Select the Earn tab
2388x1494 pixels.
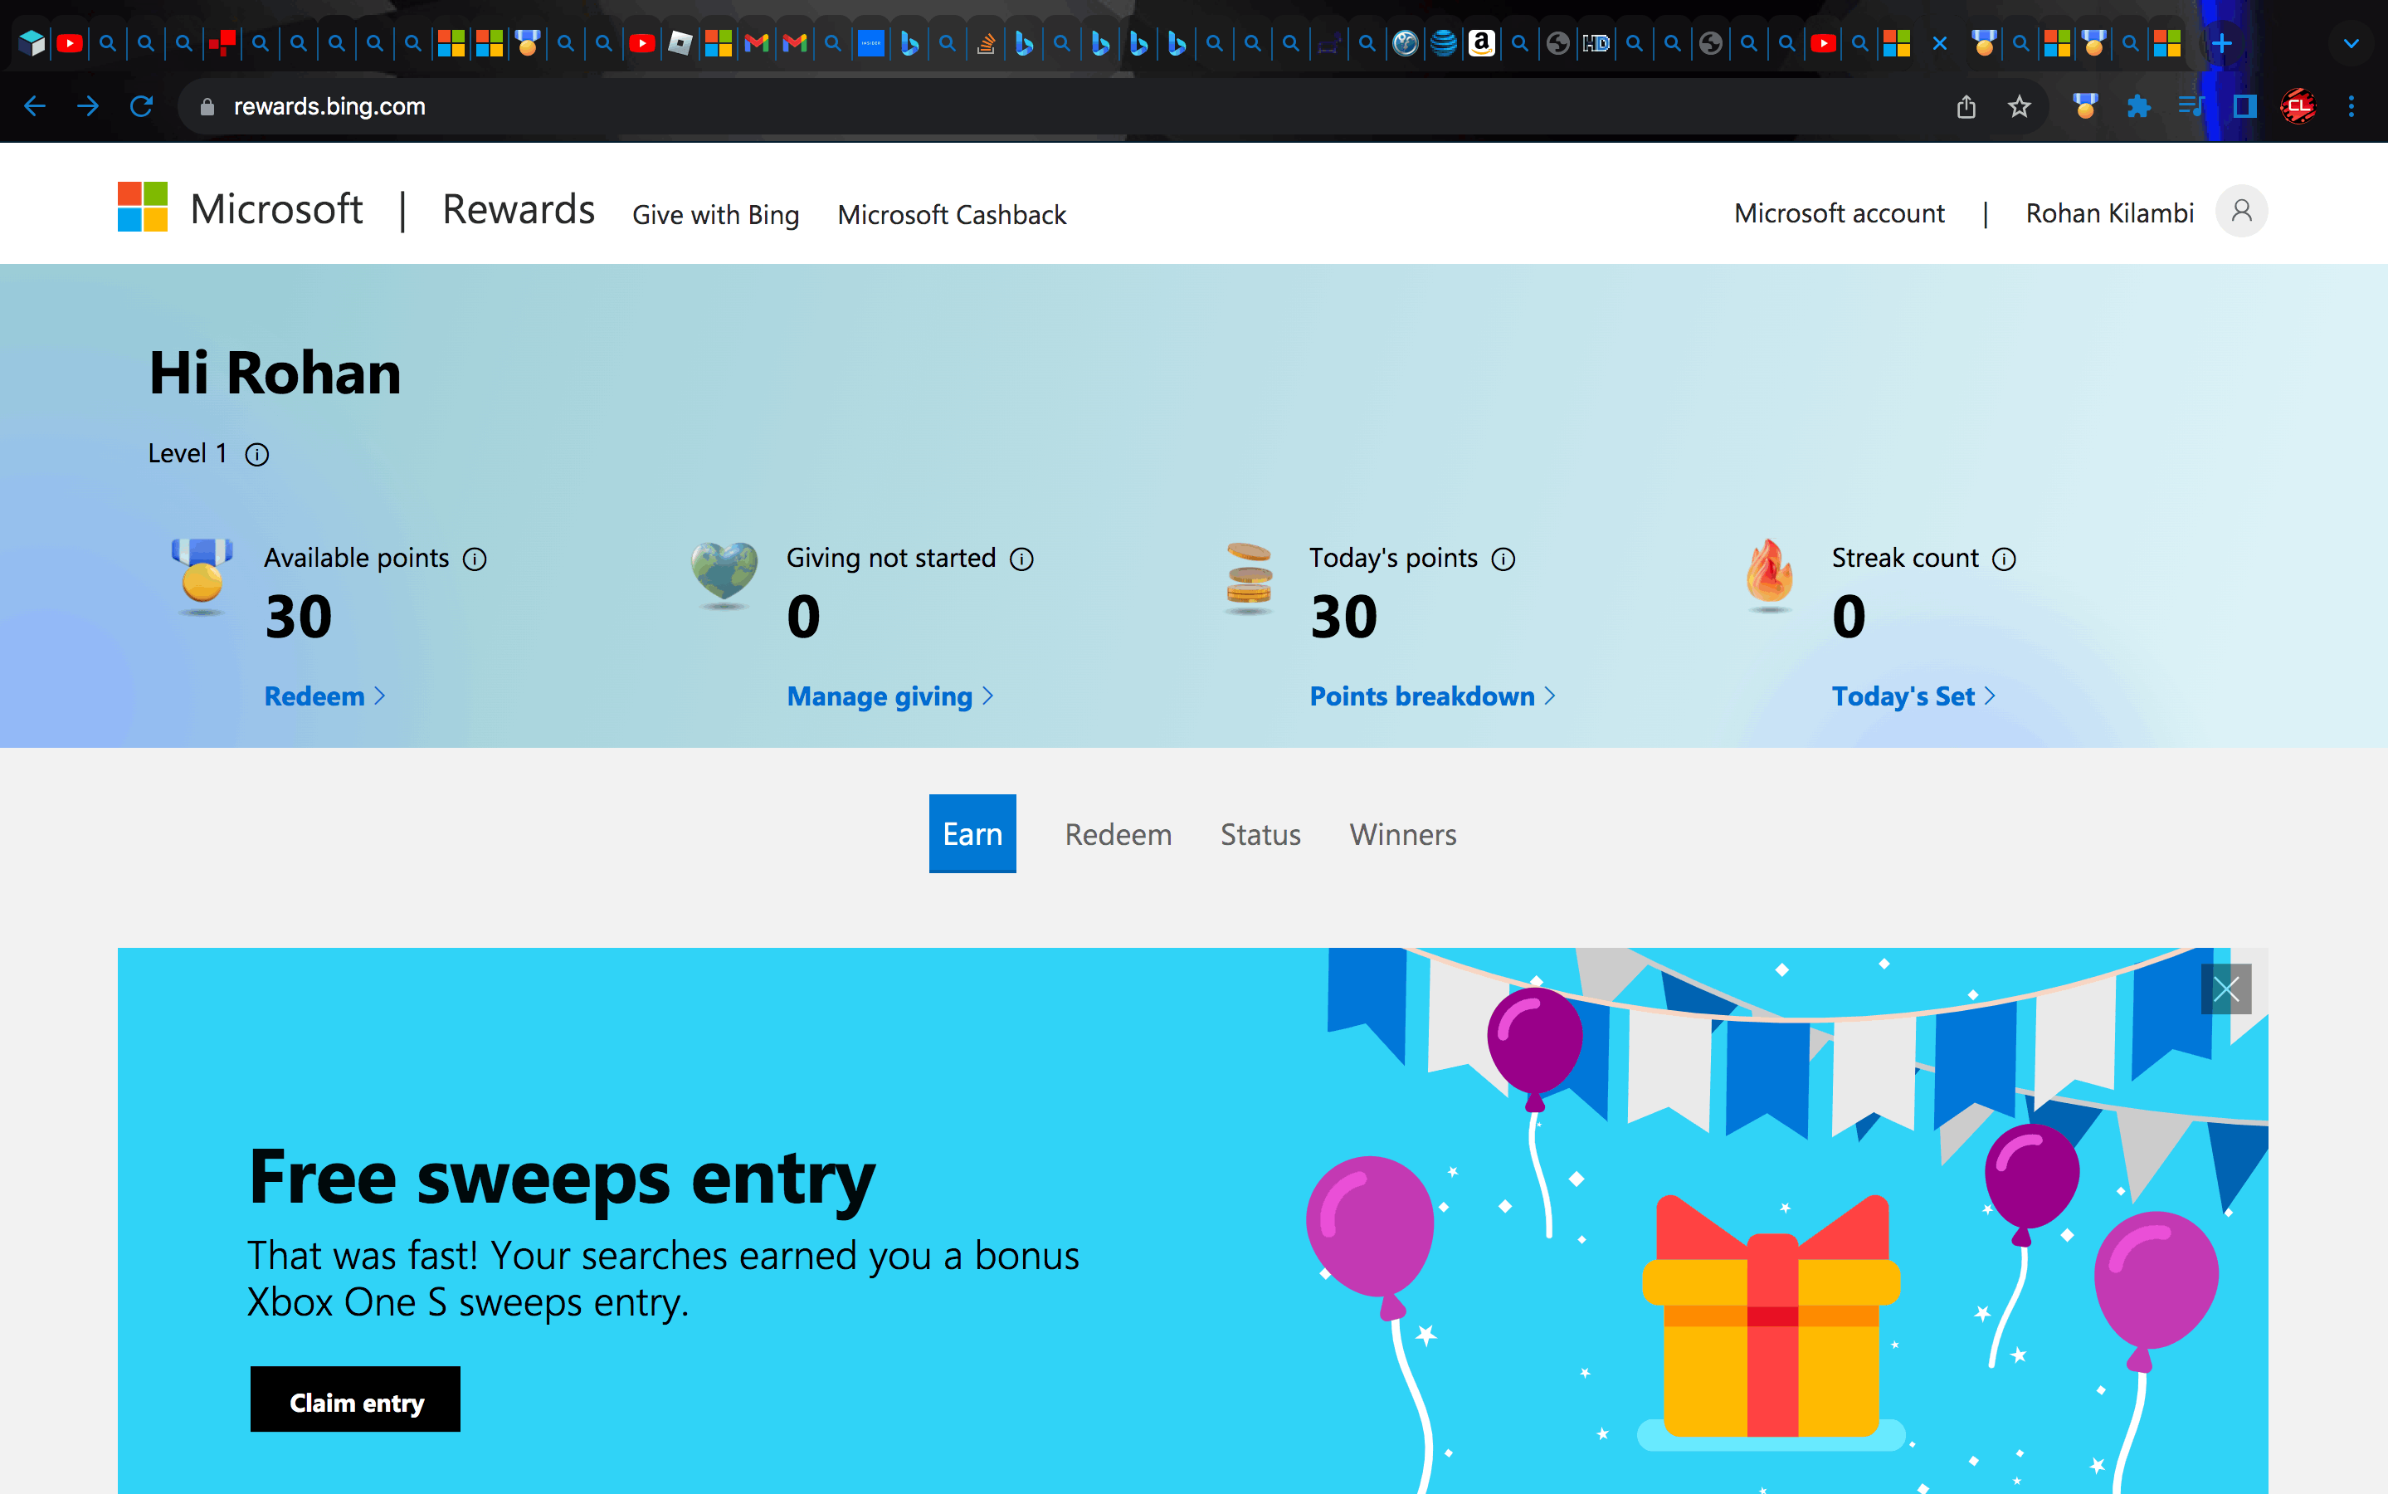click(972, 834)
